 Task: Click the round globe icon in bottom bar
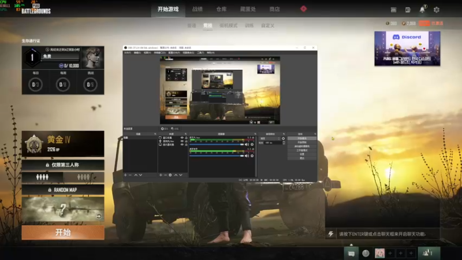click(366, 253)
